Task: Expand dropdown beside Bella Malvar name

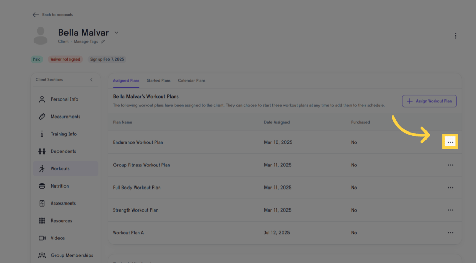Action: pos(117,33)
